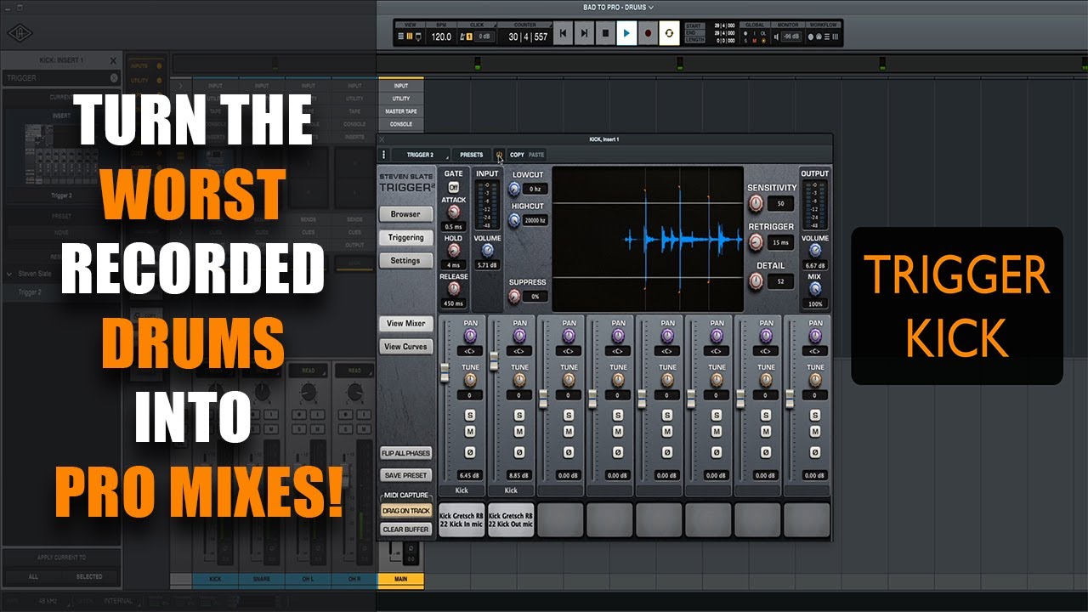Click the Stop button in the transport
This screenshot has height=612, width=1088.
point(605,34)
